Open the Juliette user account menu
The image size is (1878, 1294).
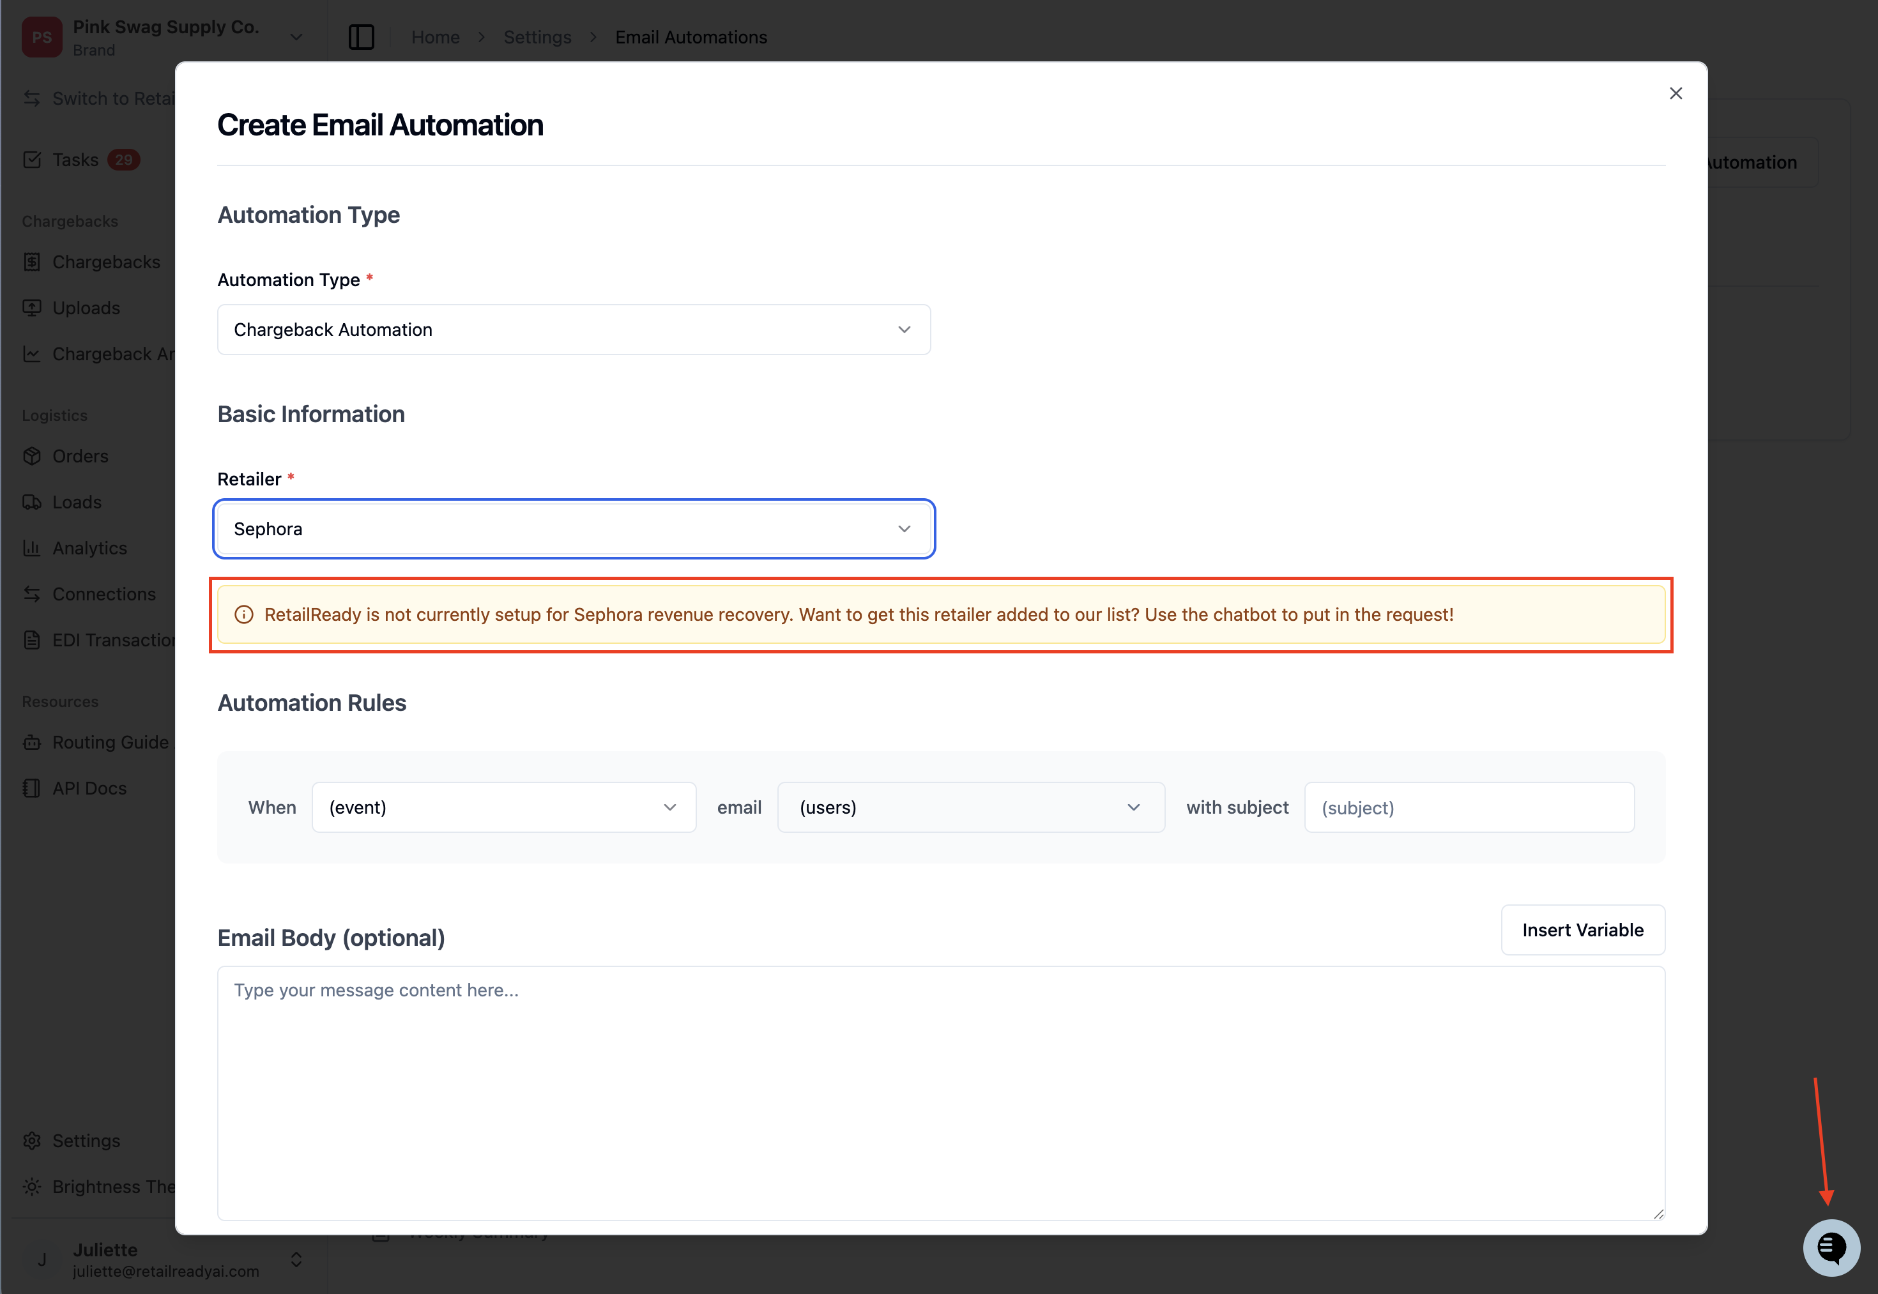click(x=164, y=1259)
